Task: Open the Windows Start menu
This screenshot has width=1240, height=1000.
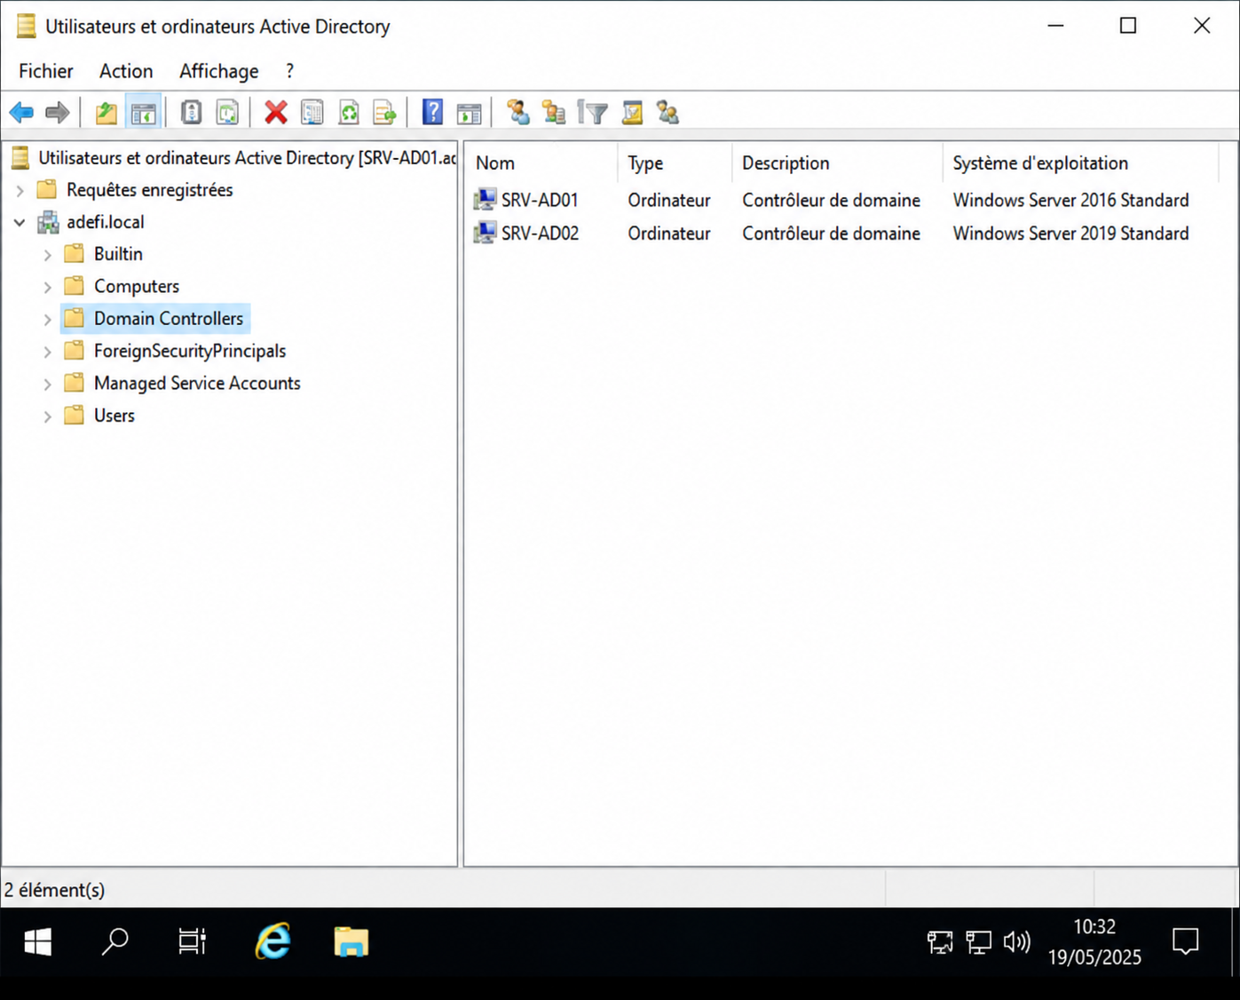Action: (x=37, y=941)
